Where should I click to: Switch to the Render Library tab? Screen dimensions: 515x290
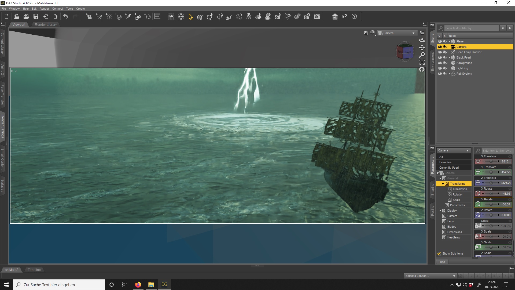pos(46,25)
